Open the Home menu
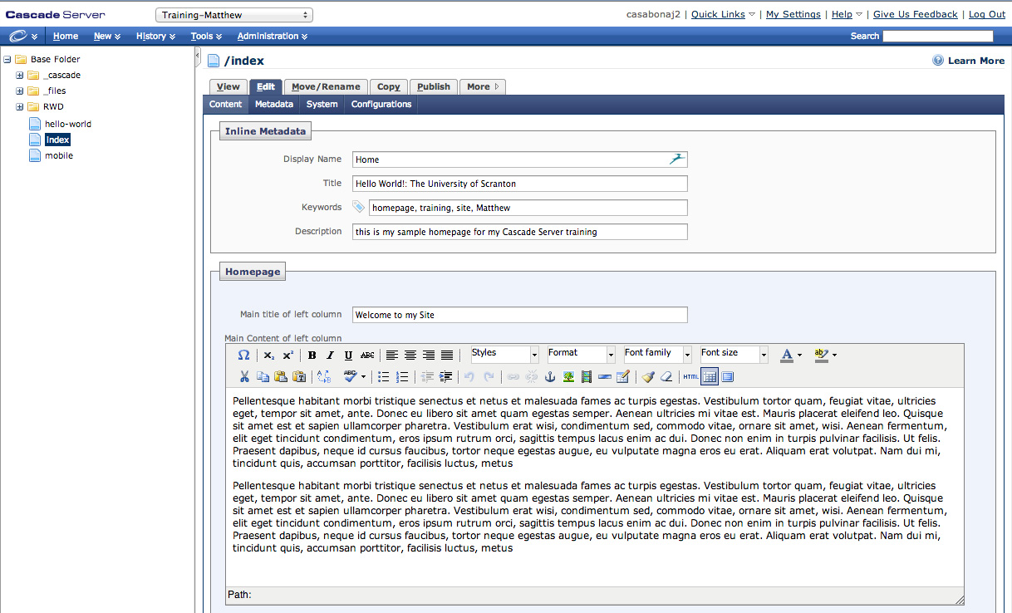 click(66, 36)
